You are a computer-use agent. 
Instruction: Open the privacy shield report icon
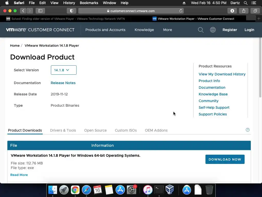point(72,11)
